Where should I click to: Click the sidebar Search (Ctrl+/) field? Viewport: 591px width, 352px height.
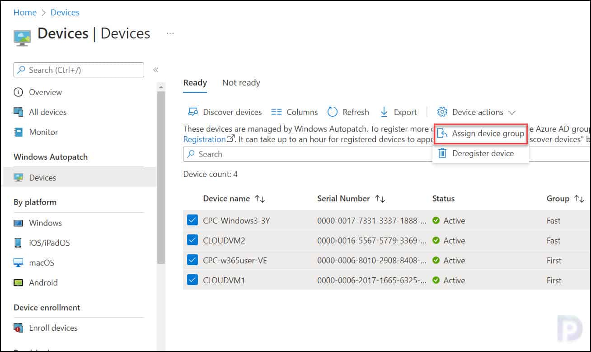[79, 70]
